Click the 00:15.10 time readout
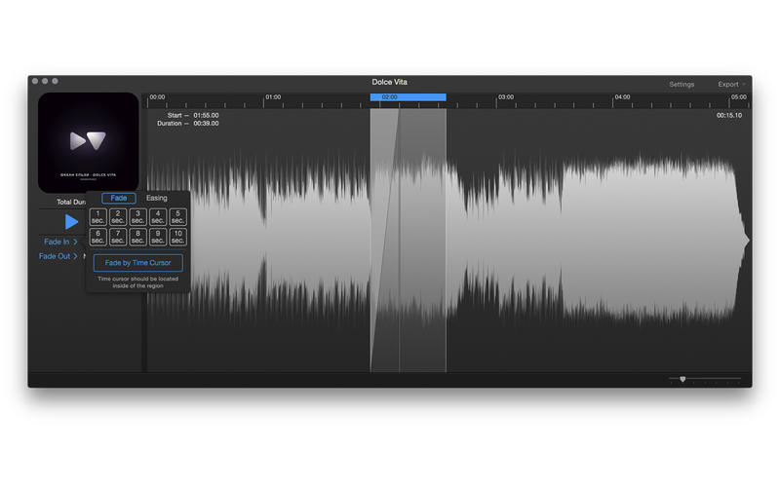Screen dimensions: 780x487 point(728,115)
